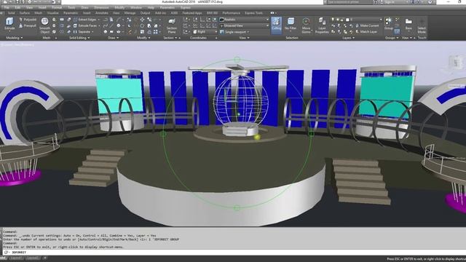466x262 pixels.
Task: Add a new layout tab with plus
Action: (45, 258)
